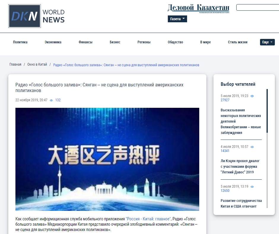Viewport: 279px width, 234px height.
Task: Open the Окно в Китай breadcrumb
Action: pos(37,65)
